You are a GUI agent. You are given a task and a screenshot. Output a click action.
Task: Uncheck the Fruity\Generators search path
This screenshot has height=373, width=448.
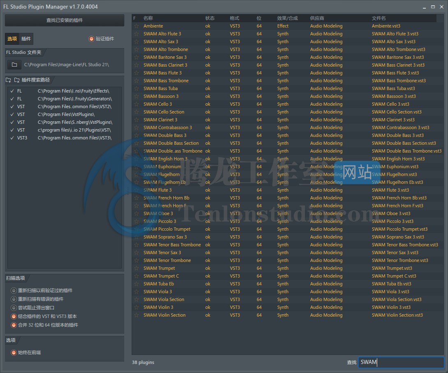point(12,99)
